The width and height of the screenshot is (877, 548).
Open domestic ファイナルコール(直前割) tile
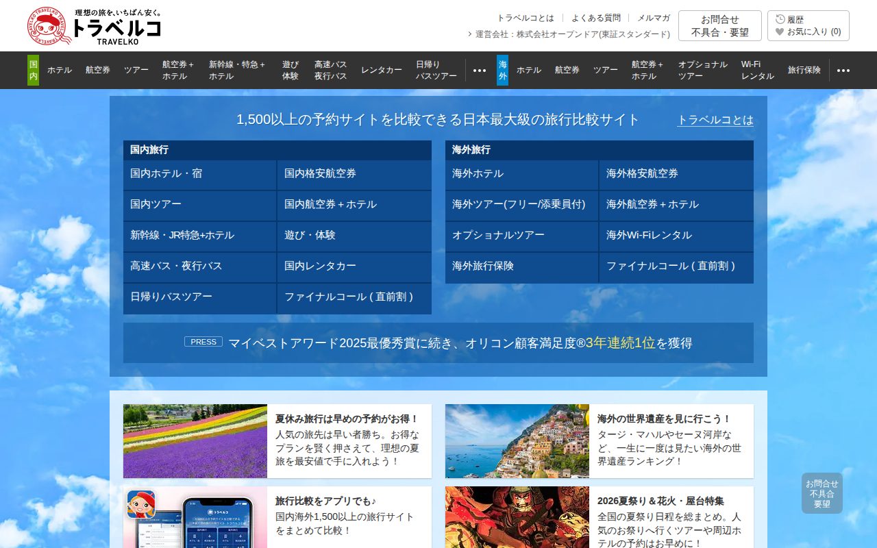[354, 298]
